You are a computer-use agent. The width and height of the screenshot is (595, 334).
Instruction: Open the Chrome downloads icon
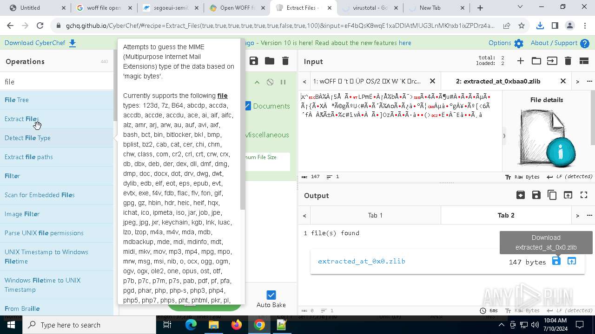pos(540,26)
